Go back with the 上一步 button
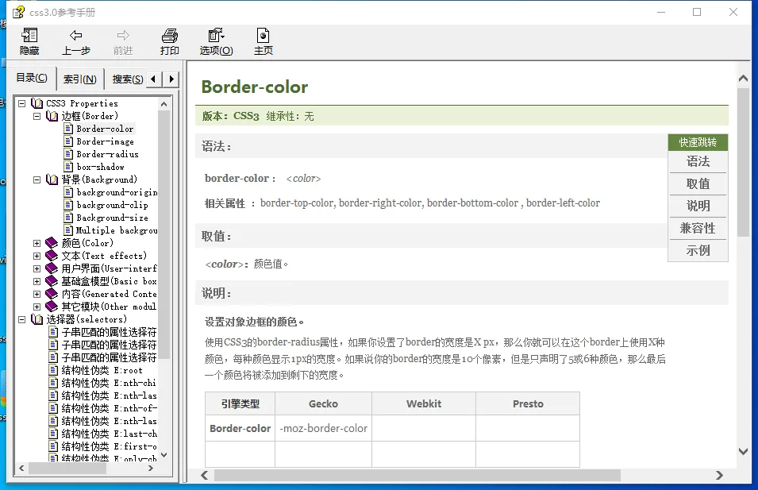 76,41
